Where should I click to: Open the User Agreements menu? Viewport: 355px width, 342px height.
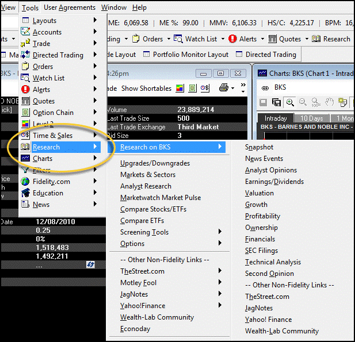pyautogui.click(x=70, y=7)
